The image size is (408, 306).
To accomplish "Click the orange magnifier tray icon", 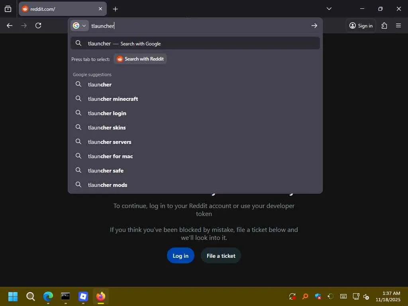I will tap(305, 296).
